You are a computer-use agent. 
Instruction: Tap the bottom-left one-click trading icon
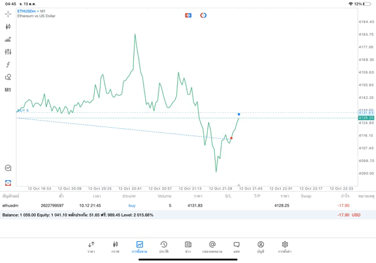coord(8,183)
